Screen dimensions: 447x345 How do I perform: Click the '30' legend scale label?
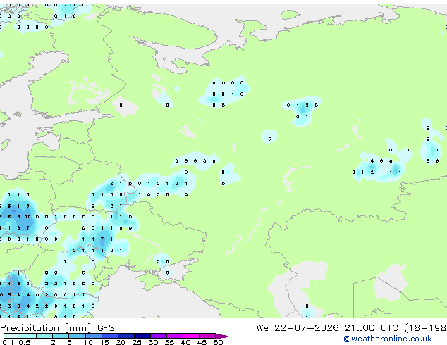153,342
